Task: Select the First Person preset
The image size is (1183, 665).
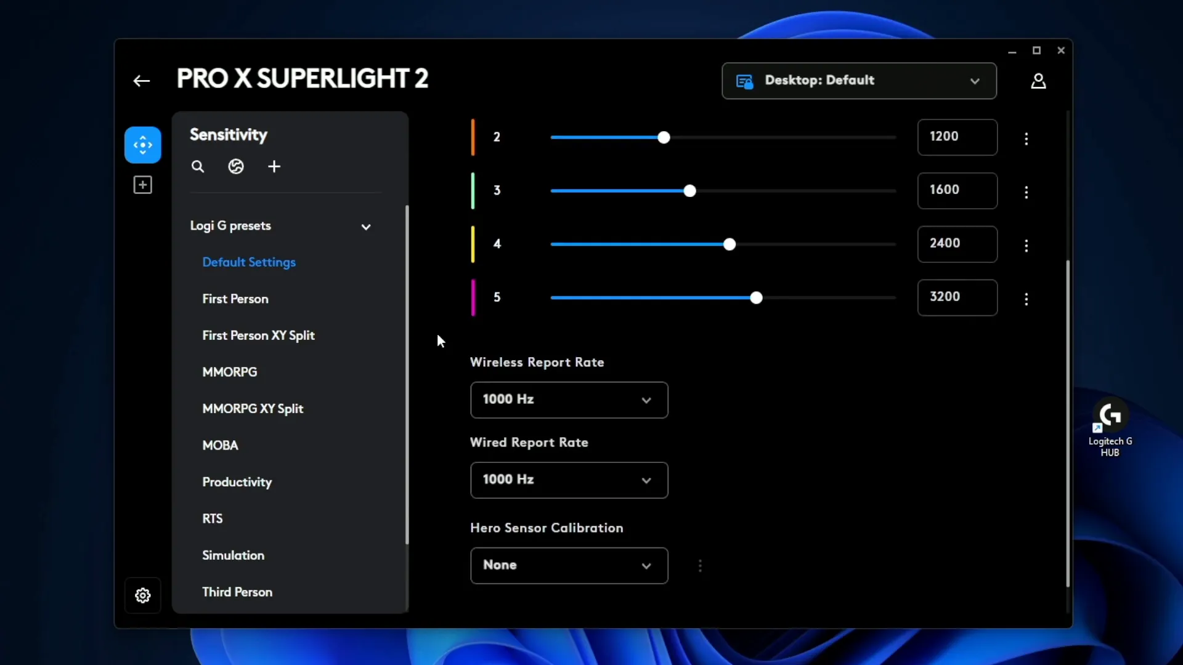Action: click(x=235, y=299)
